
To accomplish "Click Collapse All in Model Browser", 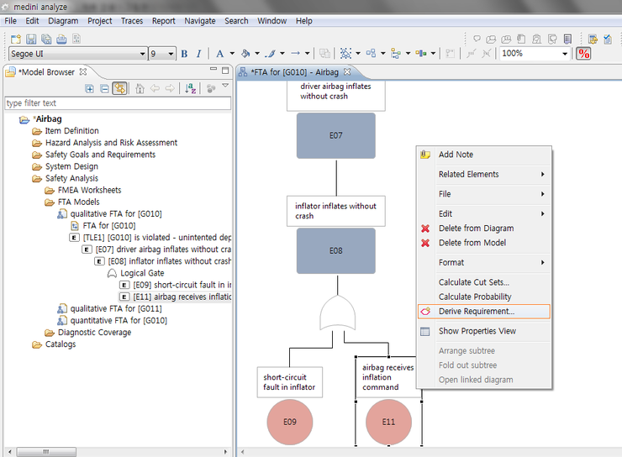I will [104, 88].
